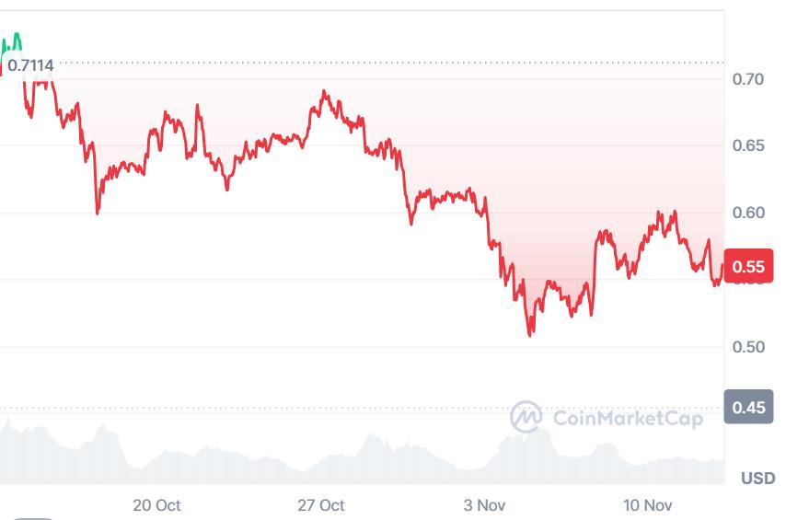This screenshot has width=786, height=520.
Task: Click the USD currency label
Action: (x=757, y=478)
